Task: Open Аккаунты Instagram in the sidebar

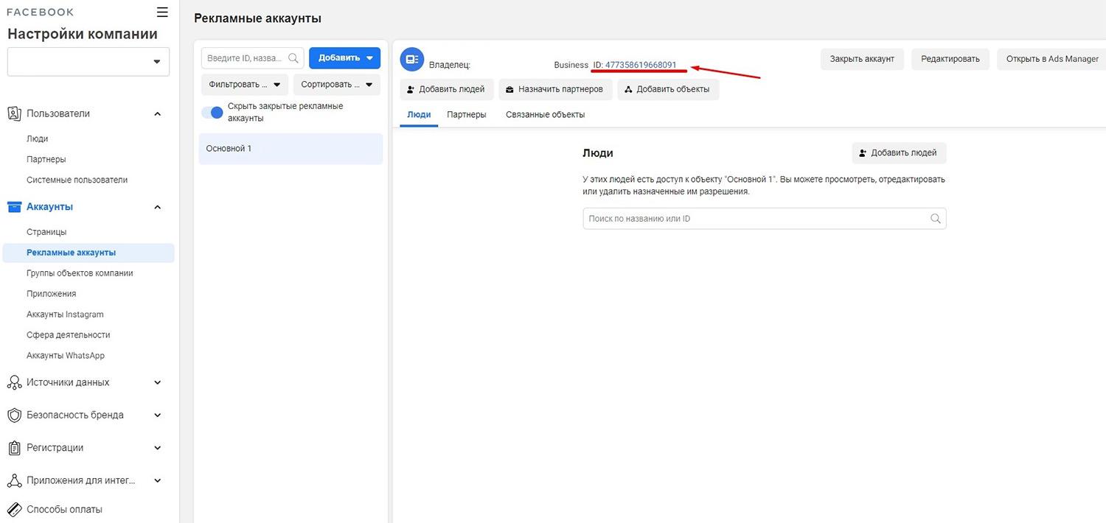Action: (x=65, y=315)
